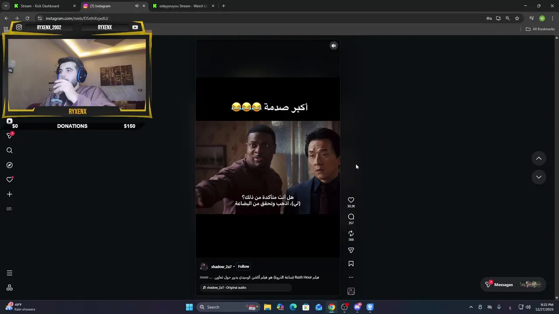Open Outlook from taskbar

[x=319, y=307]
